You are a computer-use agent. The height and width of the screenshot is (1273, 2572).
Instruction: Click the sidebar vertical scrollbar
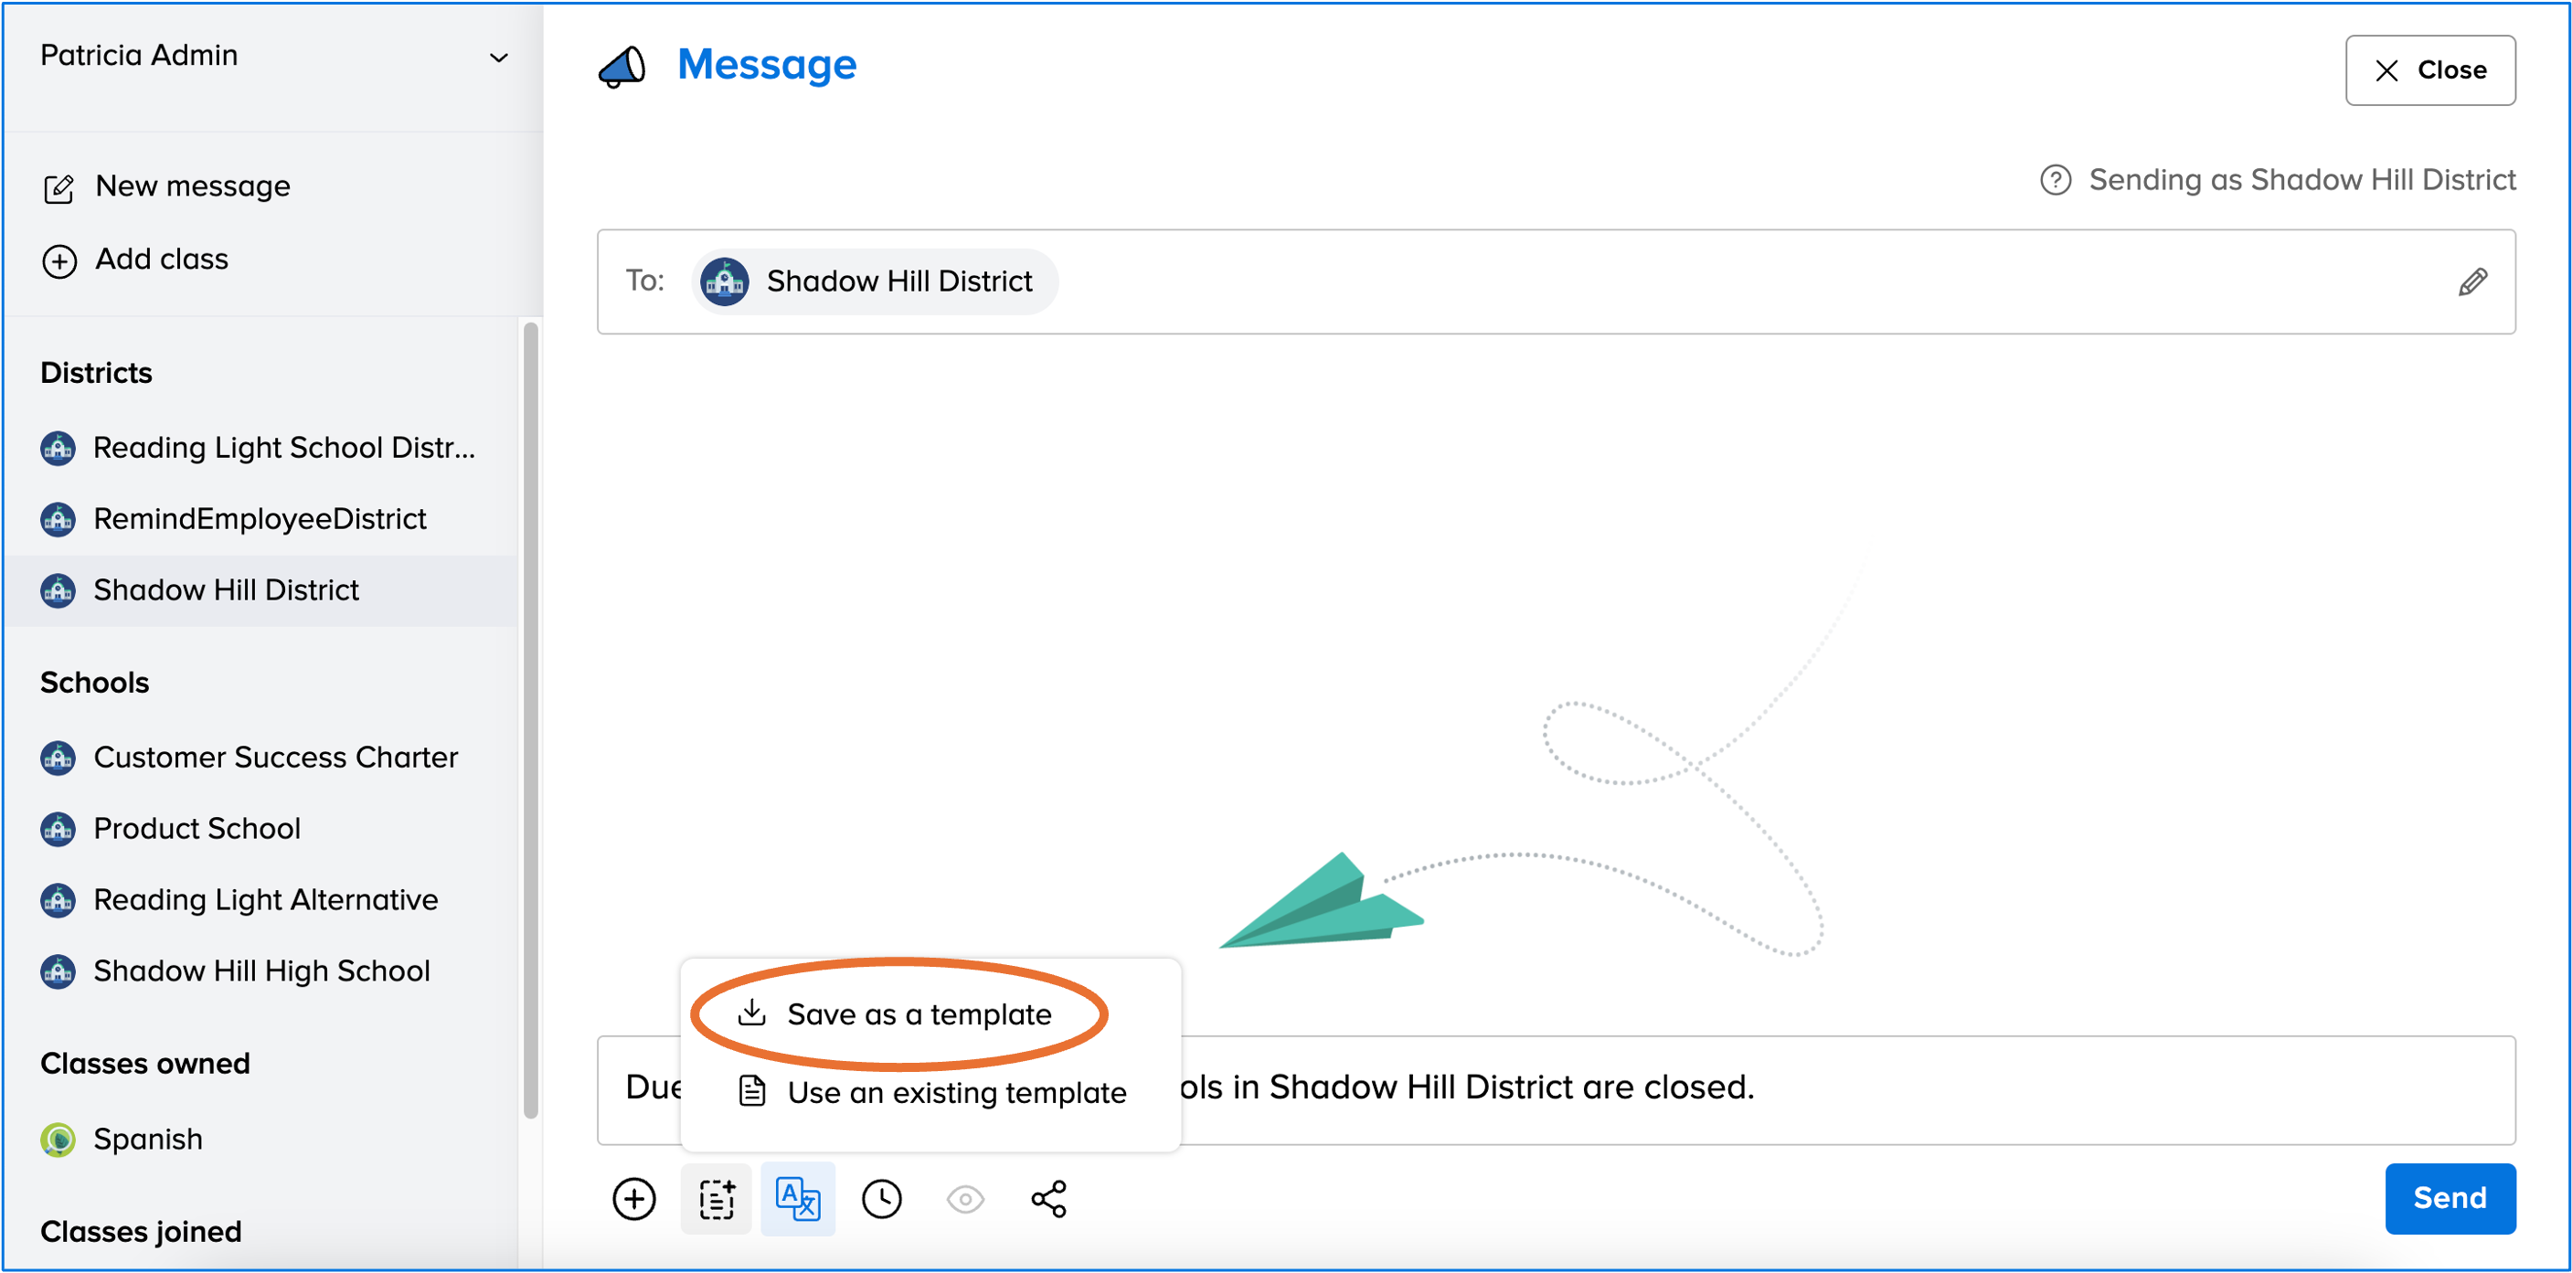530,719
